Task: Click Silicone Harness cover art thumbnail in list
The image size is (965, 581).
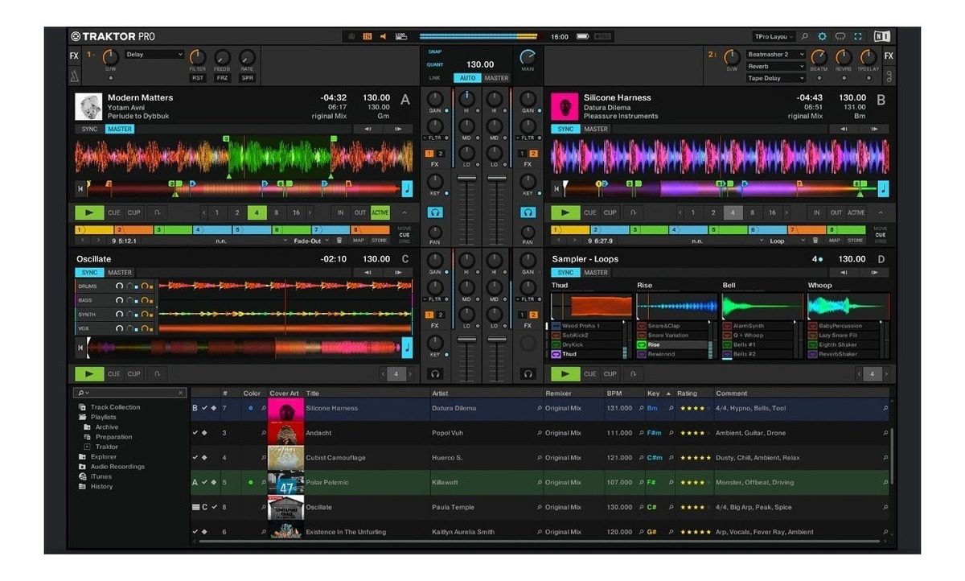Action: pyautogui.click(x=285, y=409)
